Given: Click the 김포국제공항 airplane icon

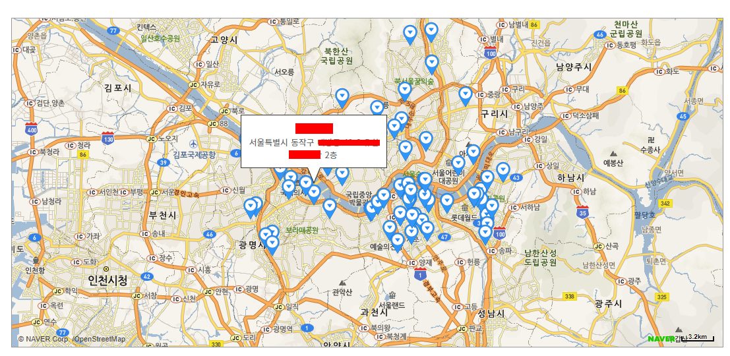Looking at the screenshot, I should point(193,144).
